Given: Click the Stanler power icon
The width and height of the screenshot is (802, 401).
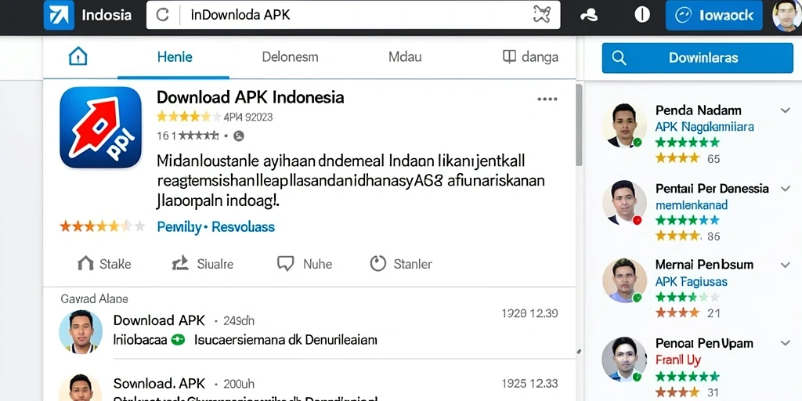Looking at the screenshot, I should coord(378,263).
